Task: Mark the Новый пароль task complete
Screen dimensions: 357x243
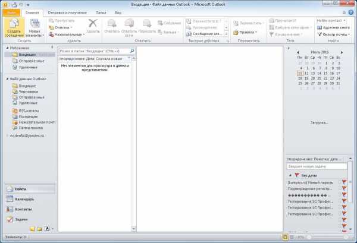Action: pos(340,182)
